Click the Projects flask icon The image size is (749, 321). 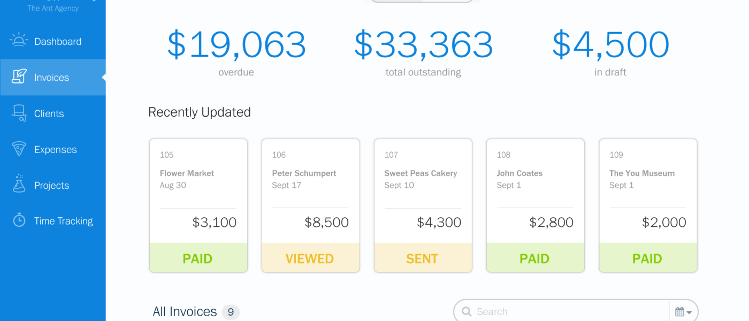(x=19, y=184)
